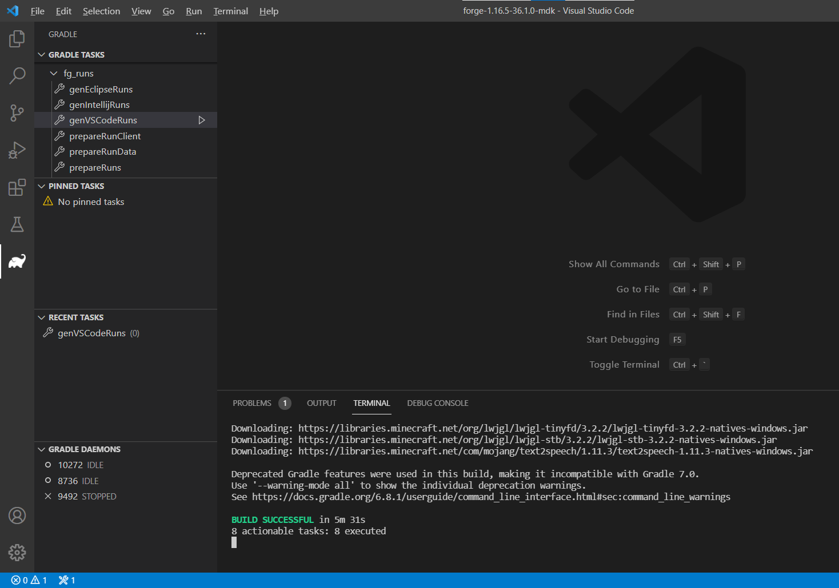Run the genVSCodeRuns task play button
This screenshot has width=839, height=588.
pyautogui.click(x=202, y=120)
